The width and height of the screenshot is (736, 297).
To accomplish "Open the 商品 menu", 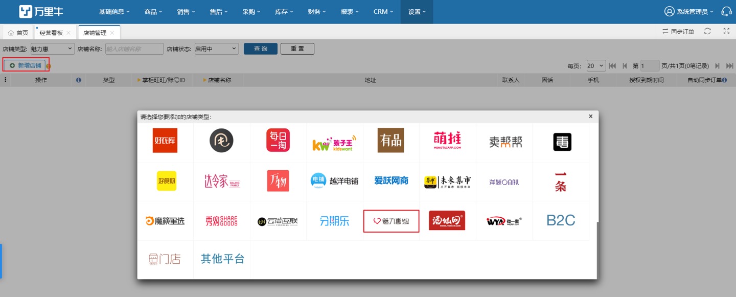I will coord(153,11).
